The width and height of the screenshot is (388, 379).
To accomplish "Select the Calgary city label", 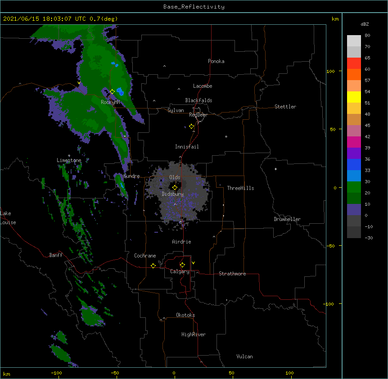I will coord(180,271).
